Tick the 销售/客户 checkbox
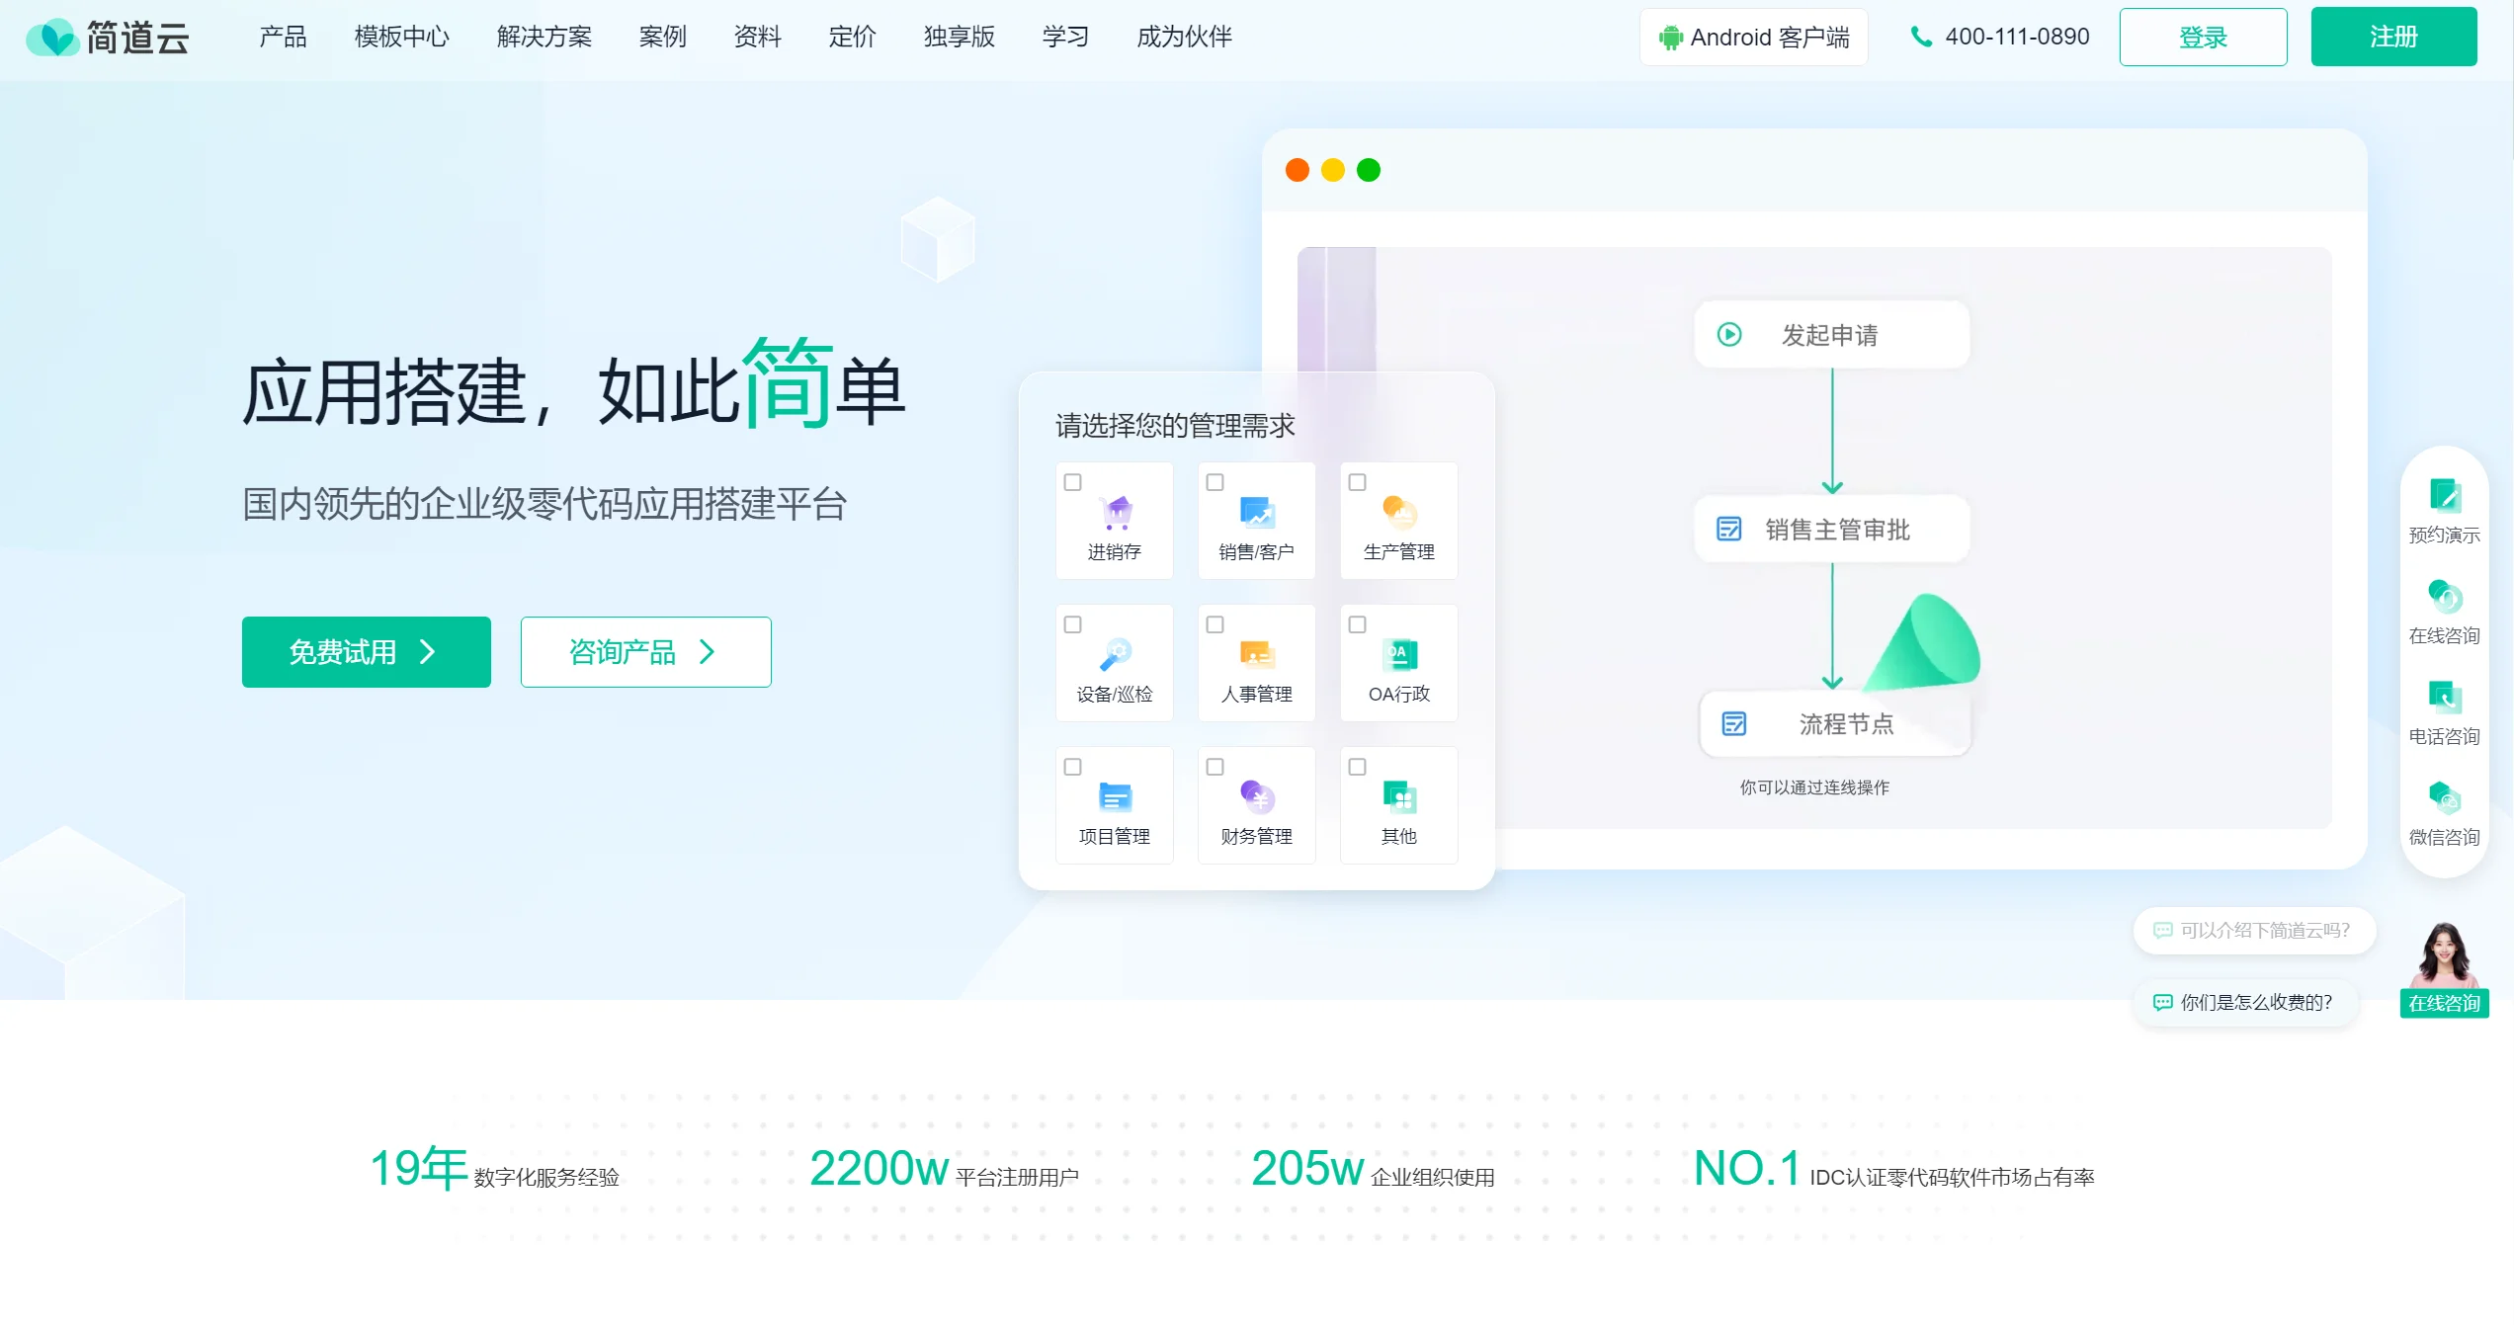Screen dimensions: 2514x1325 click(x=1215, y=482)
